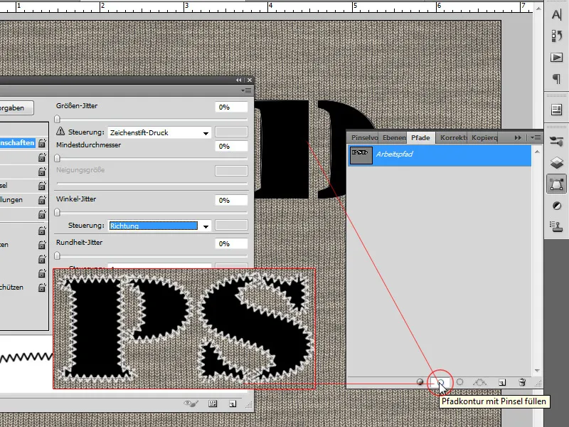Open the Layers panel icon in dock
This screenshot has height=427, width=569.
[x=556, y=162]
